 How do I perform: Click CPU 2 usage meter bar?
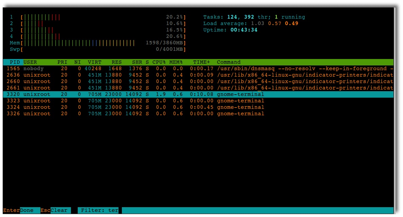(x=103, y=24)
